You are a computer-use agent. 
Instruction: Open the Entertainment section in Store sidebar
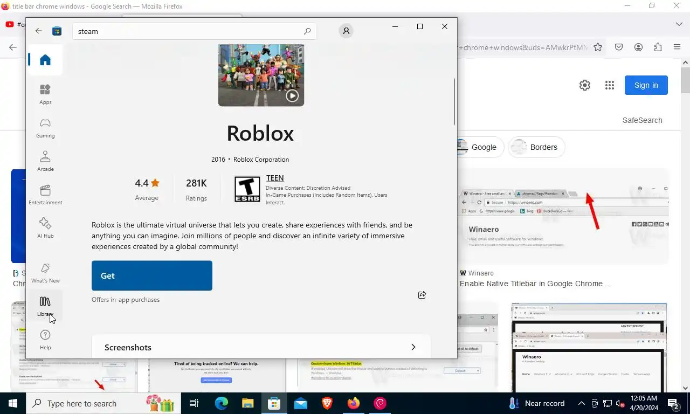(45, 195)
